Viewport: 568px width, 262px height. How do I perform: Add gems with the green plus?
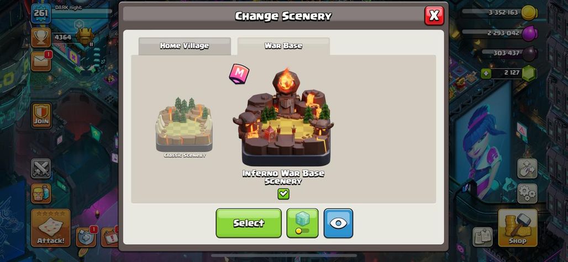[x=485, y=73]
